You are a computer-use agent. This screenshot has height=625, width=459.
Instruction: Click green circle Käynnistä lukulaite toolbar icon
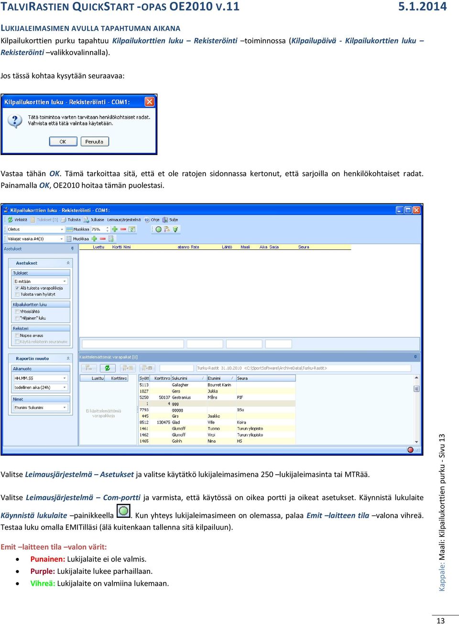(158, 229)
